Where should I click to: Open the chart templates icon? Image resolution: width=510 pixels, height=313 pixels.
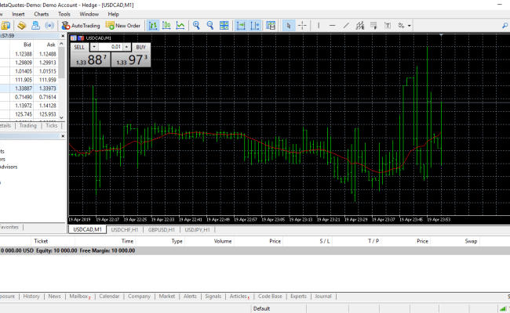(x=270, y=25)
